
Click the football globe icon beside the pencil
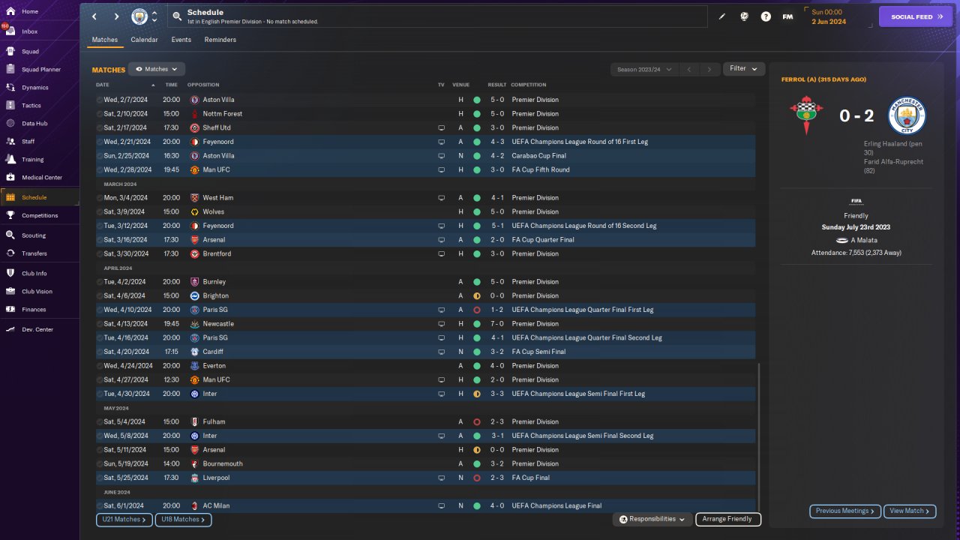[x=744, y=16]
